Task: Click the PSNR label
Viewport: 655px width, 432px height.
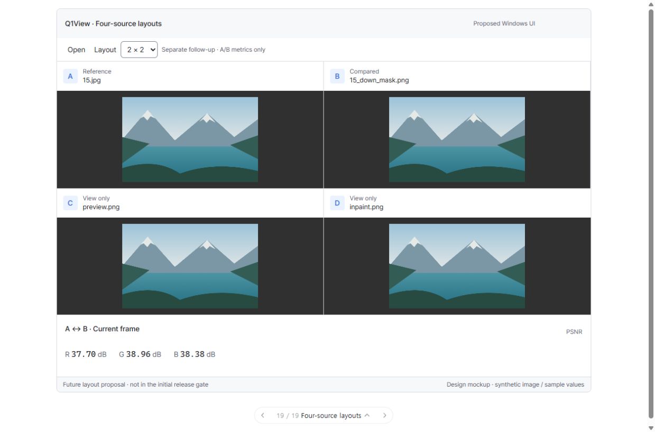Action: tap(574, 332)
